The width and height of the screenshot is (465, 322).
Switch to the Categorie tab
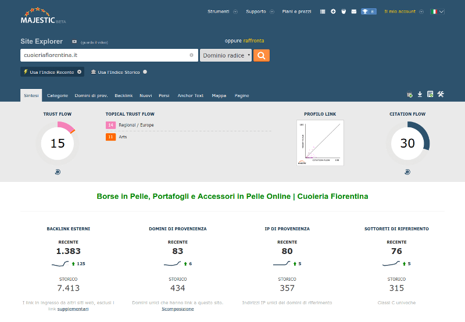(58, 95)
